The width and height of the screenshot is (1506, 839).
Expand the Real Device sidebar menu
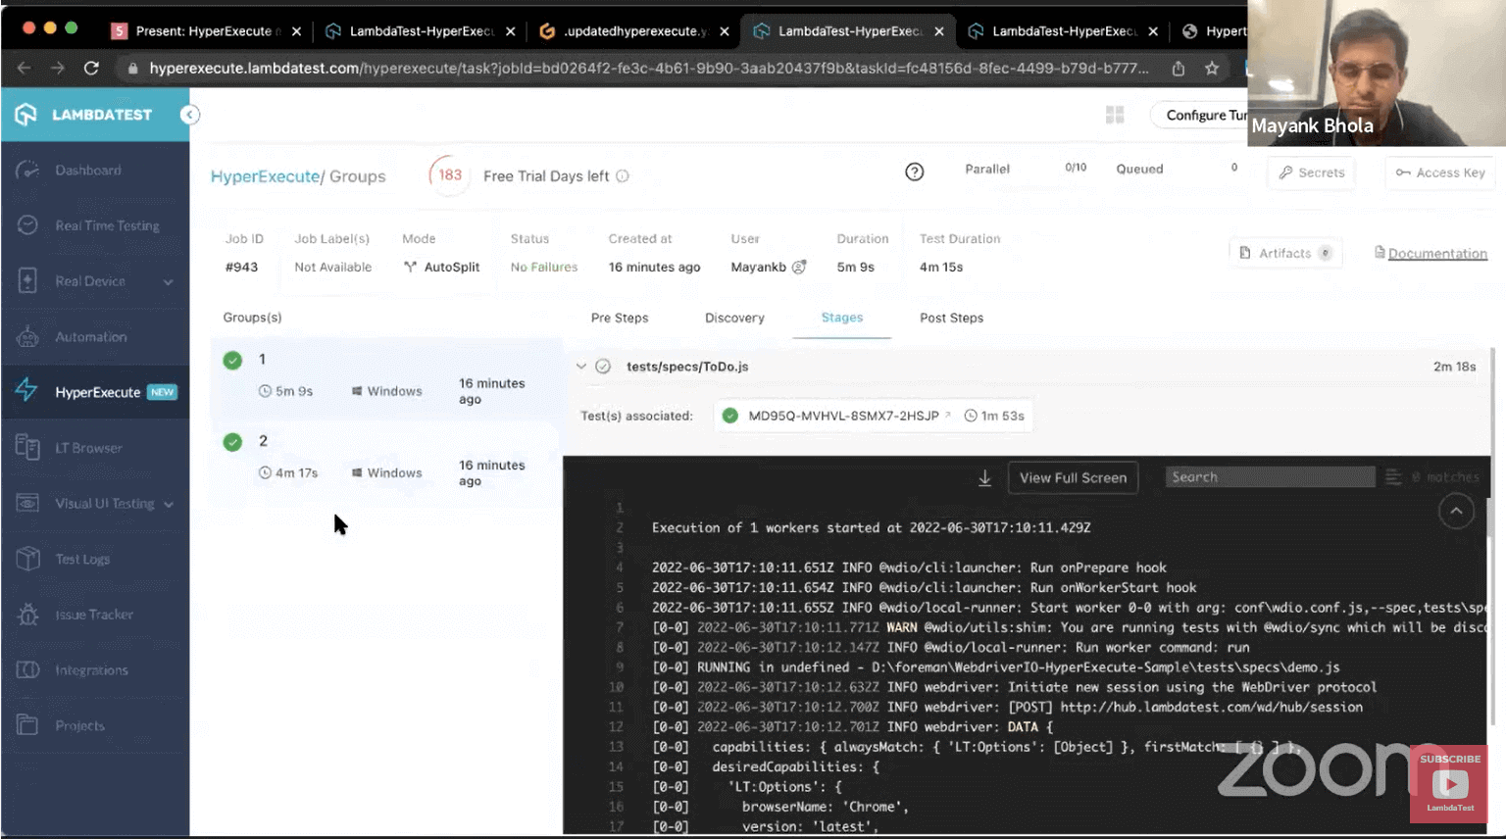tap(168, 282)
